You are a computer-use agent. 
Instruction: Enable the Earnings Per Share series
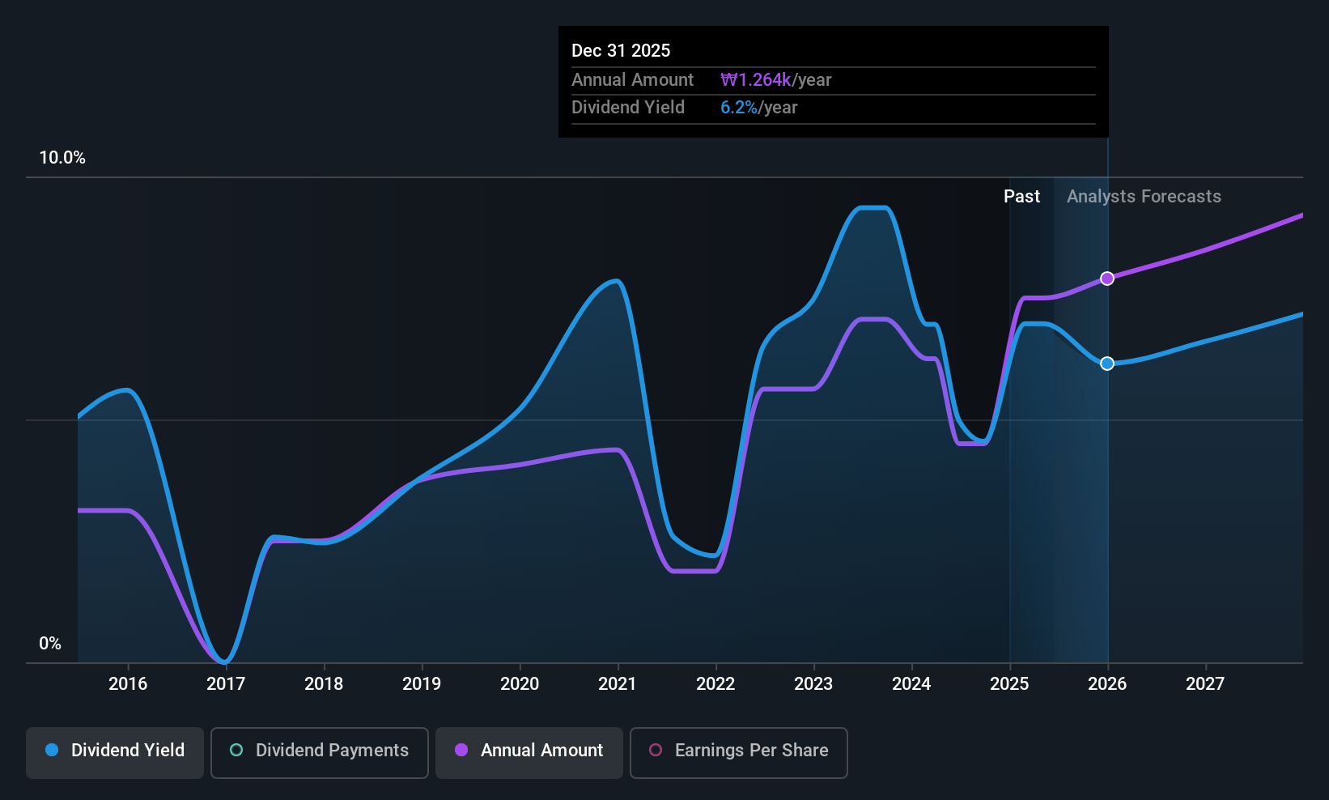point(739,752)
